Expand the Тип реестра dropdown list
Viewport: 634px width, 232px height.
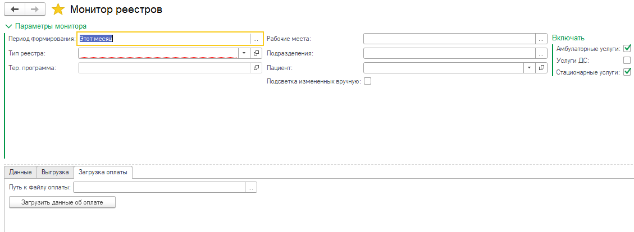(x=244, y=53)
